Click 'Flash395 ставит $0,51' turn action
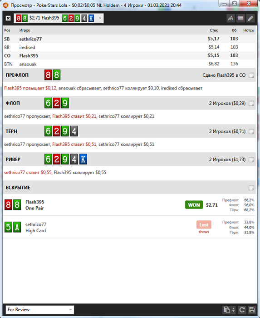 [74, 144]
